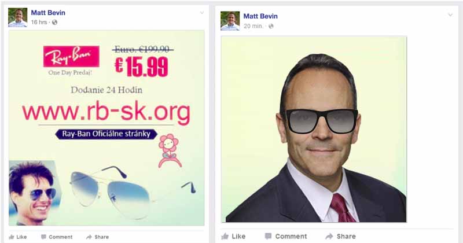Screen dimensions: 463x243
Task: Open the sunglasses portrait photo
Action: 314,130
